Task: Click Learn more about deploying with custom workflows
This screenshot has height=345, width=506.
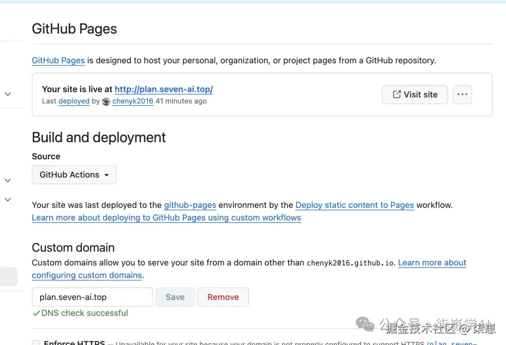Action: coord(166,218)
